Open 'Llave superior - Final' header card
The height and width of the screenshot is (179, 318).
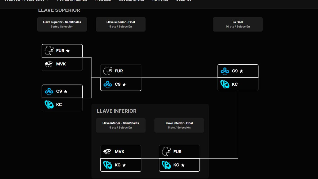[x=121, y=24]
